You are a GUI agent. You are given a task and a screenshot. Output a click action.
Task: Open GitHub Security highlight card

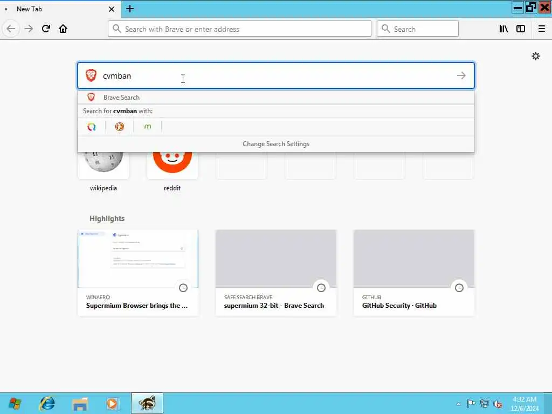coord(414,273)
